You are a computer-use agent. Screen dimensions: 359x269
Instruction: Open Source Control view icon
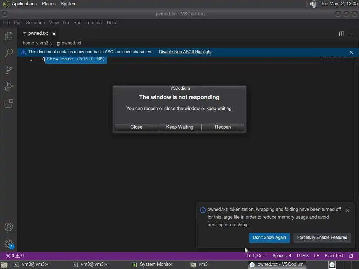point(8,70)
